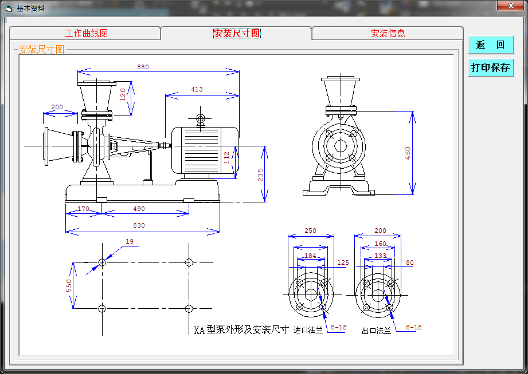Click the 进口法兰 label
Image resolution: width=528 pixels, height=374 pixels.
pyautogui.click(x=308, y=331)
